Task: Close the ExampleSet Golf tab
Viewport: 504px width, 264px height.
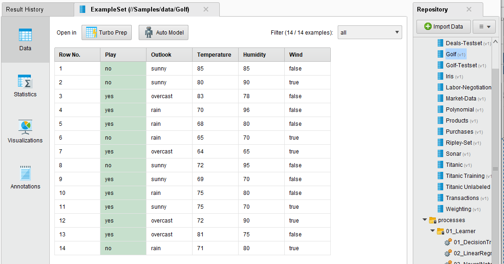Action: pos(205,9)
